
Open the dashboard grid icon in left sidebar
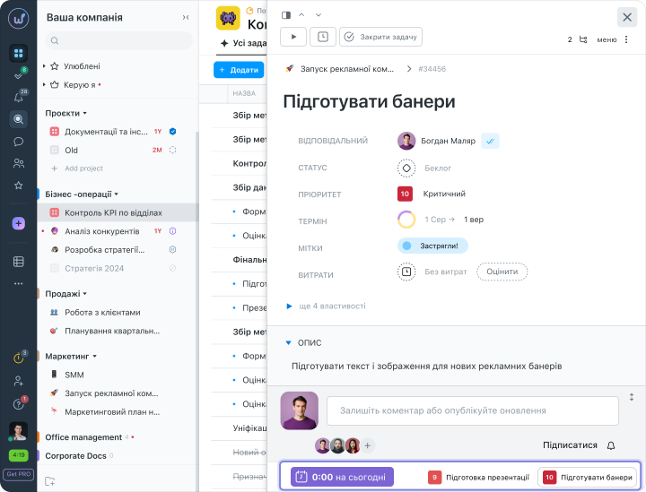click(x=18, y=53)
